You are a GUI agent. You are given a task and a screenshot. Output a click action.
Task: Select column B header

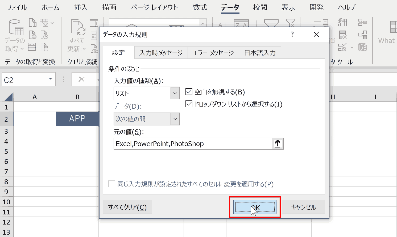pos(77,97)
